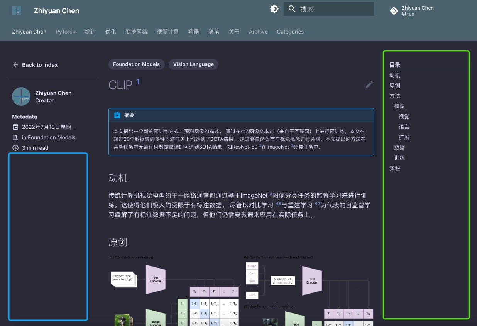Image resolution: width=477 pixels, height=326 pixels.
Task: Jump to 原创 in table of contents
Action: [395, 86]
